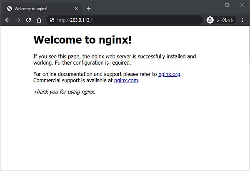View site info via address bar globe icon

52,20
